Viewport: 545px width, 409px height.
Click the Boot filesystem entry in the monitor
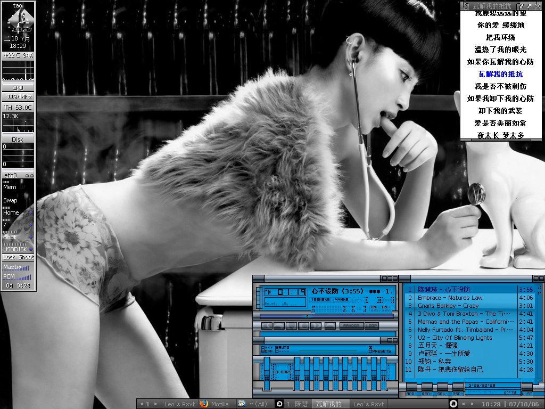tap(18, 236)
